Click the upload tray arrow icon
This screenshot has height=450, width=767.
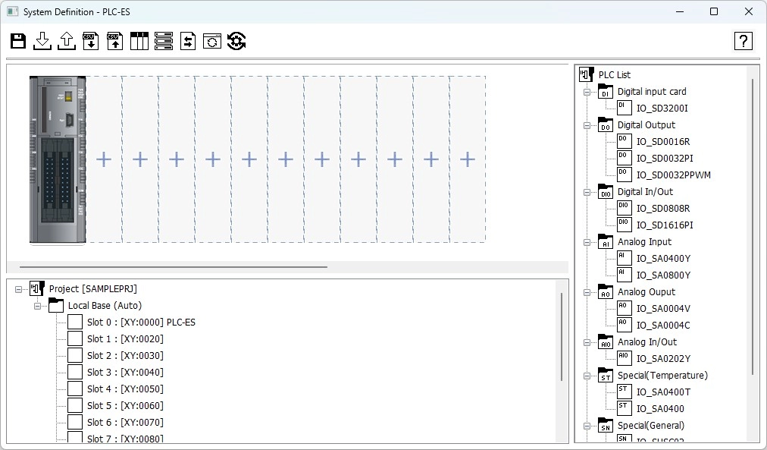67,41
